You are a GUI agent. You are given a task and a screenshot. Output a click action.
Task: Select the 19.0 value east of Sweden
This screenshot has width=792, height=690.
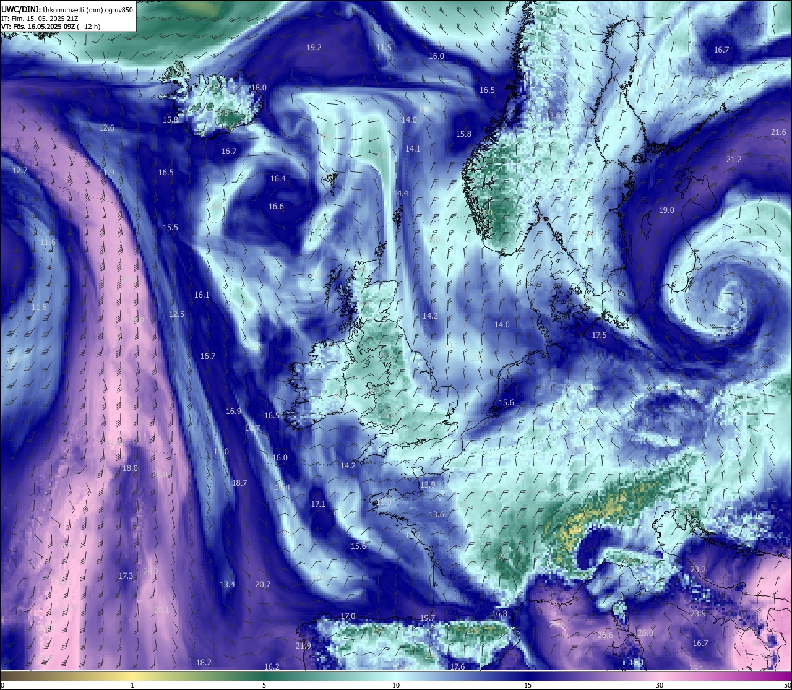click(x=666, y=210)
